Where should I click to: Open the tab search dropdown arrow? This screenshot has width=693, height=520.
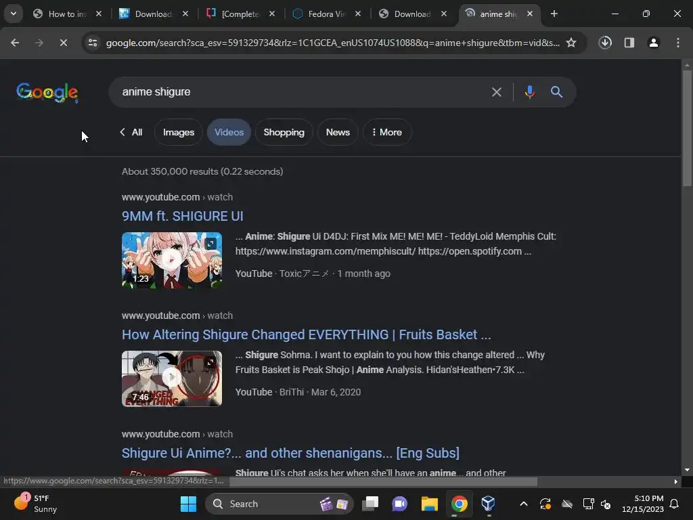pos(14,14)
